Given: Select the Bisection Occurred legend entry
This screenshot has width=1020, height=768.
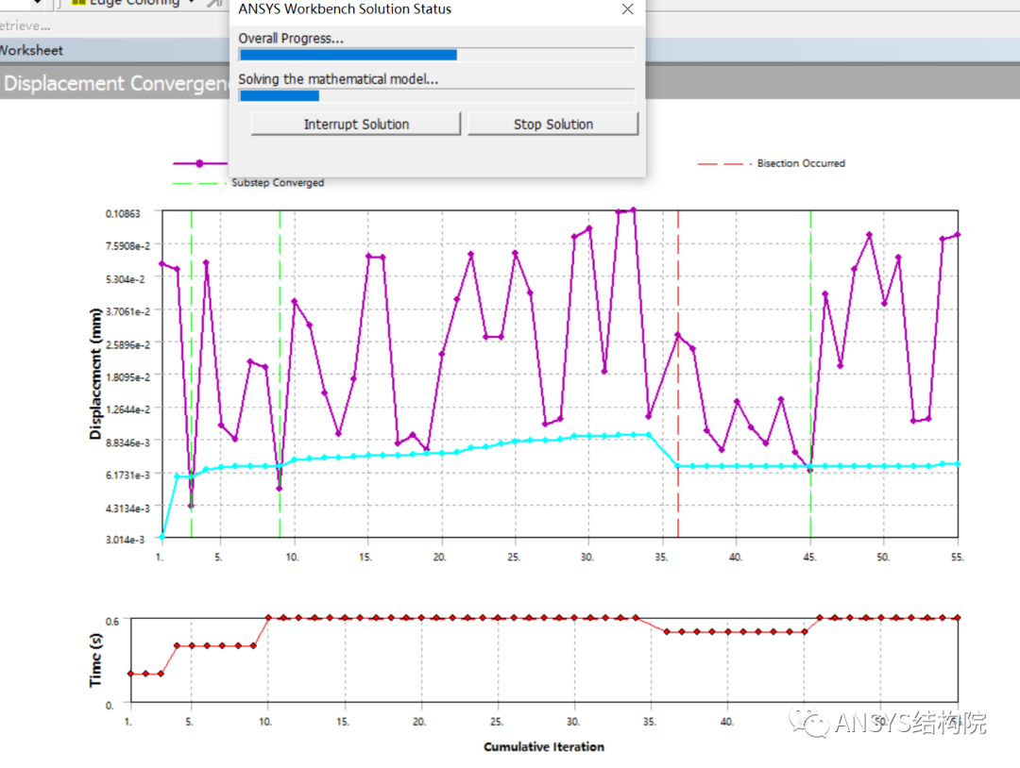Looking at the screenshot, I should click(x=772, y=163).
